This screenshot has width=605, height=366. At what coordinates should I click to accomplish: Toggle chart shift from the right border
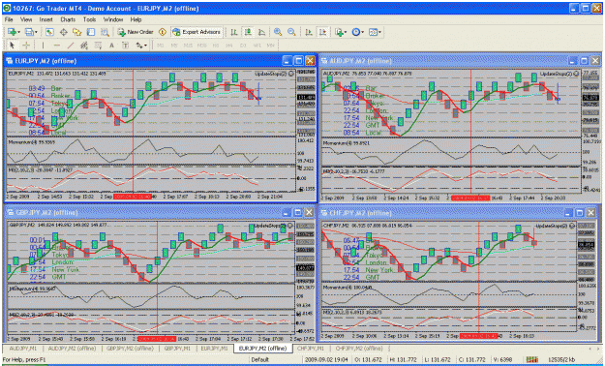(323, 32)
